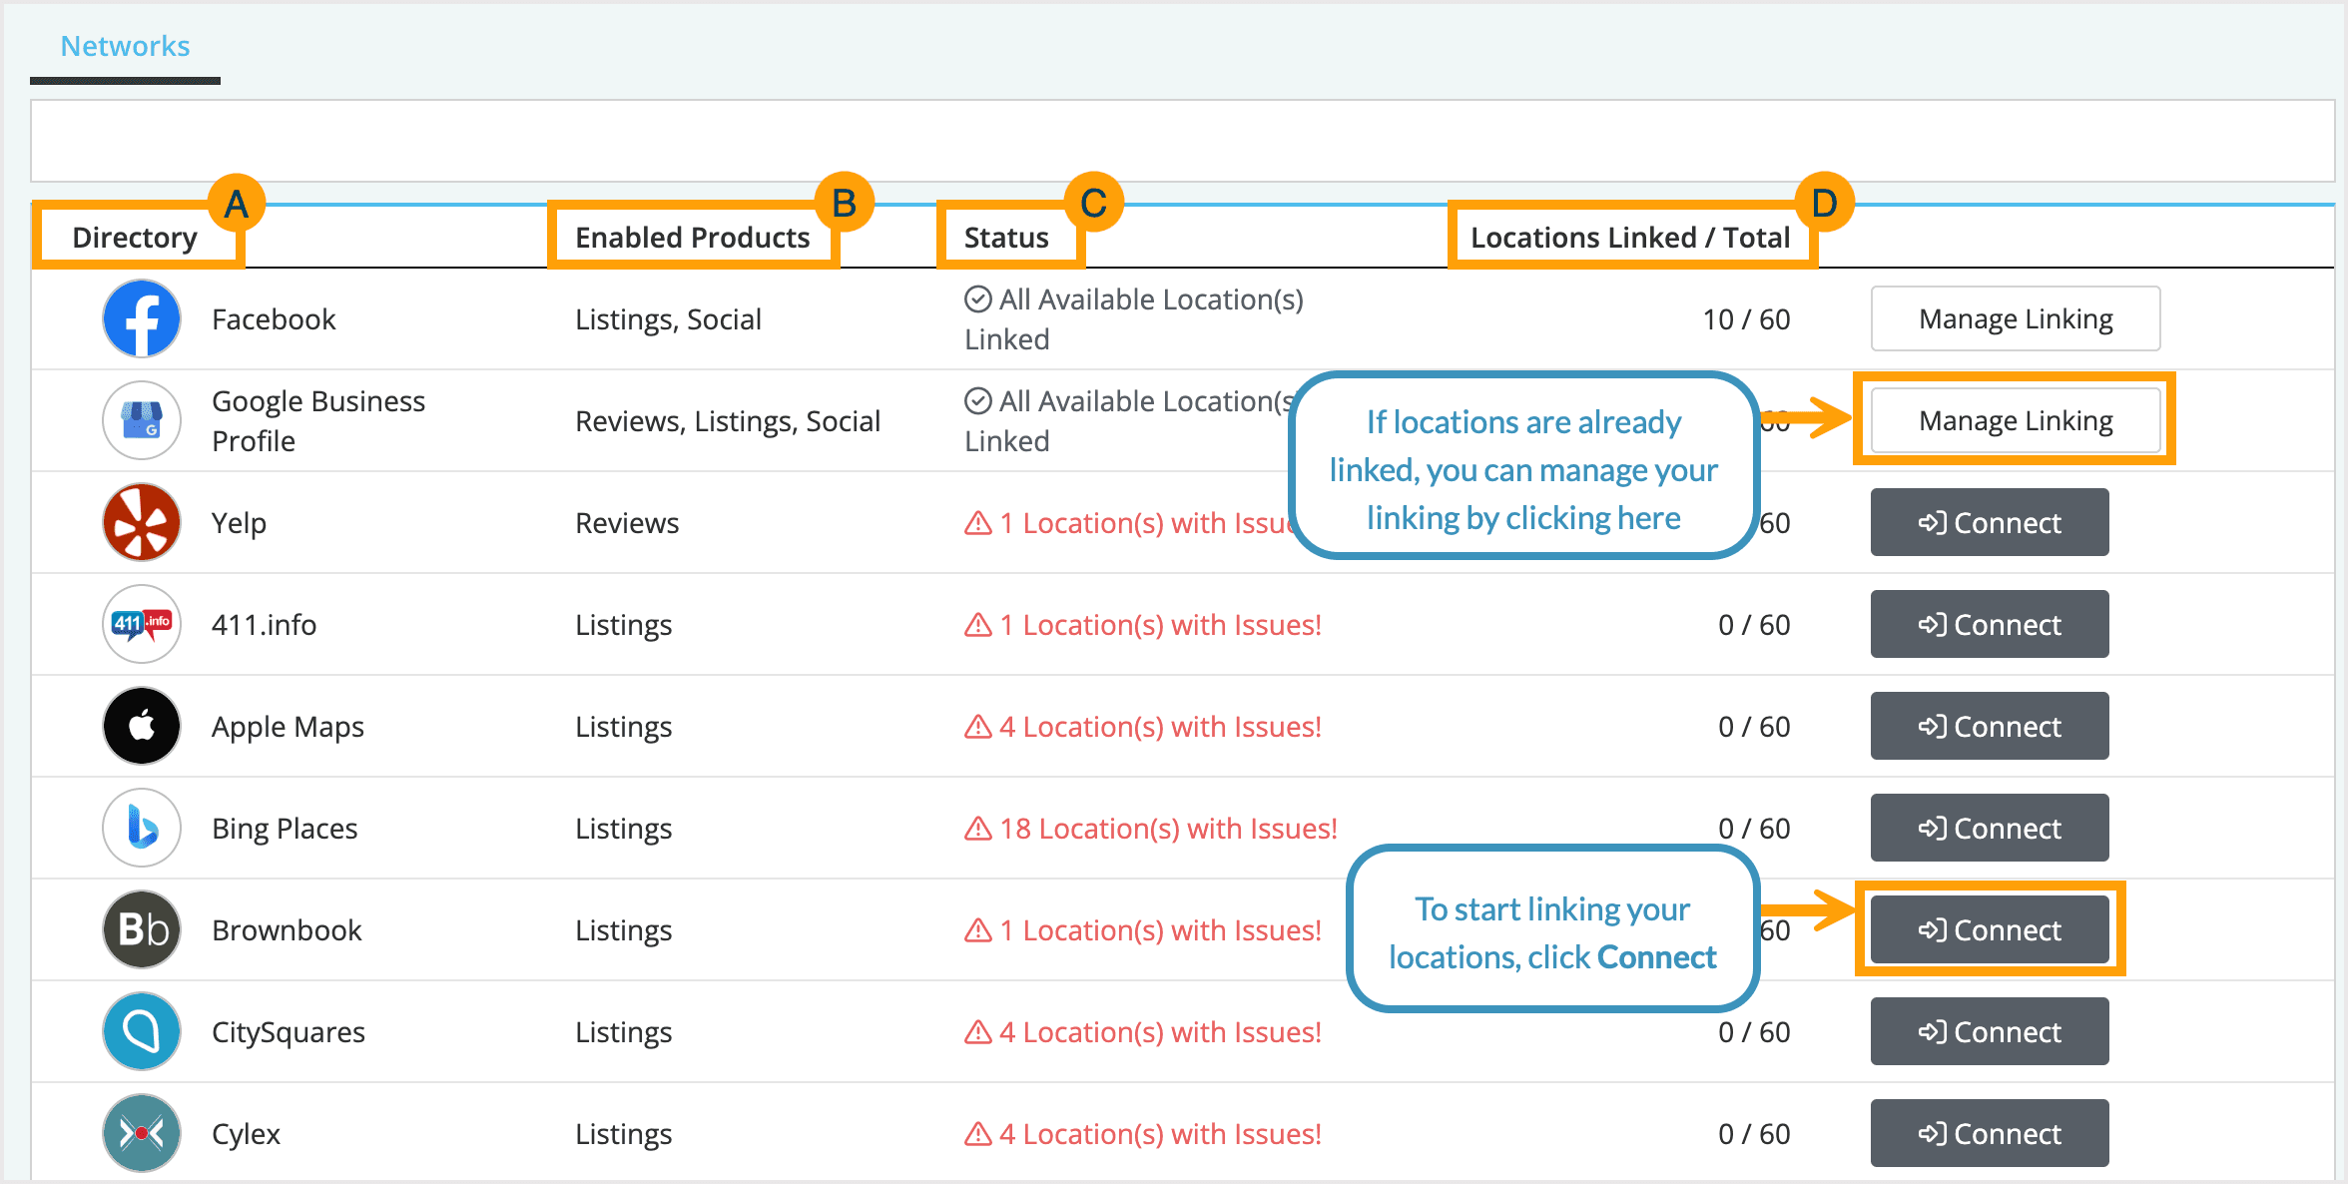Select the Bing Places icon

coord(141,828)
